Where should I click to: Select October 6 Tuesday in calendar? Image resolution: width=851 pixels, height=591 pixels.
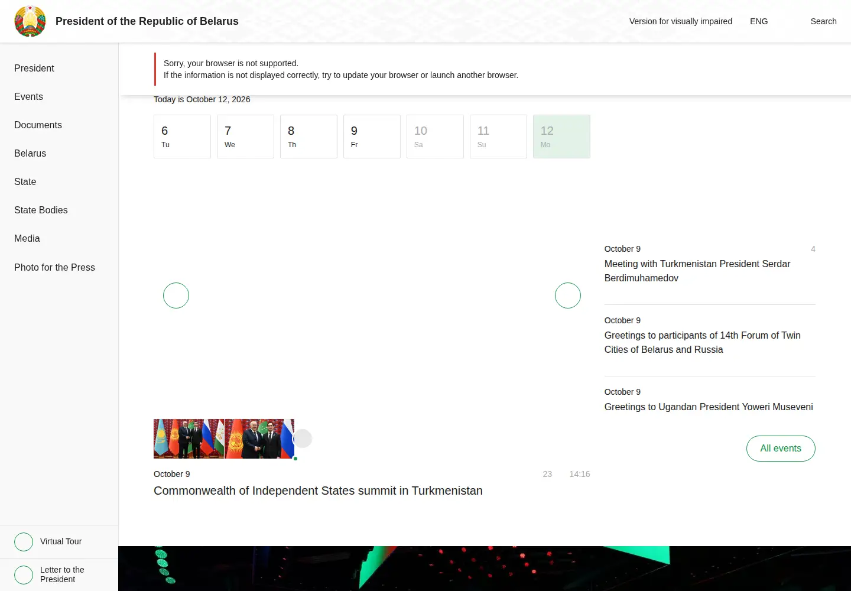182,137
